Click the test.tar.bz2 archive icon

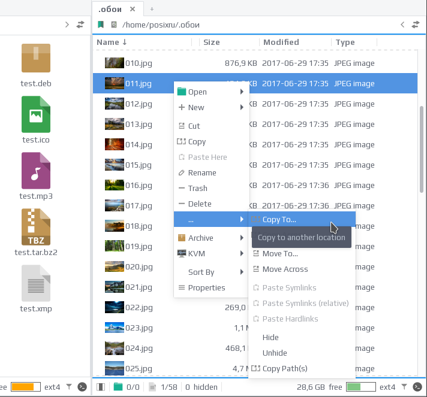click(36, 227)
